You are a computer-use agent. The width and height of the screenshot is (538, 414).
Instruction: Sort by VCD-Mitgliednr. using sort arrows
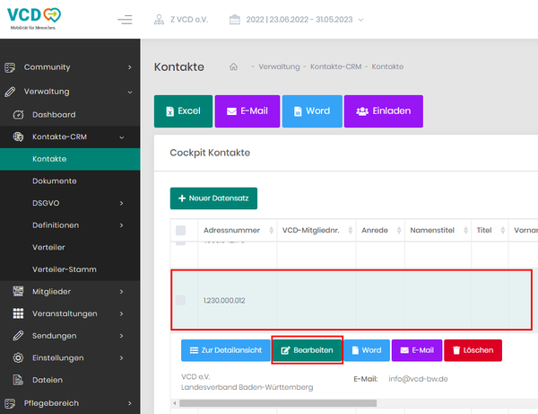pyautogui.click(x=351, y=230)
